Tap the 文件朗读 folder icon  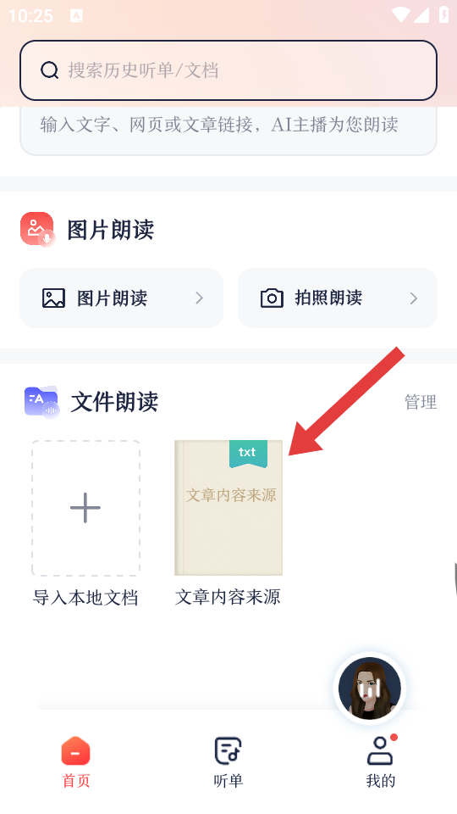[x=41, y=402]
